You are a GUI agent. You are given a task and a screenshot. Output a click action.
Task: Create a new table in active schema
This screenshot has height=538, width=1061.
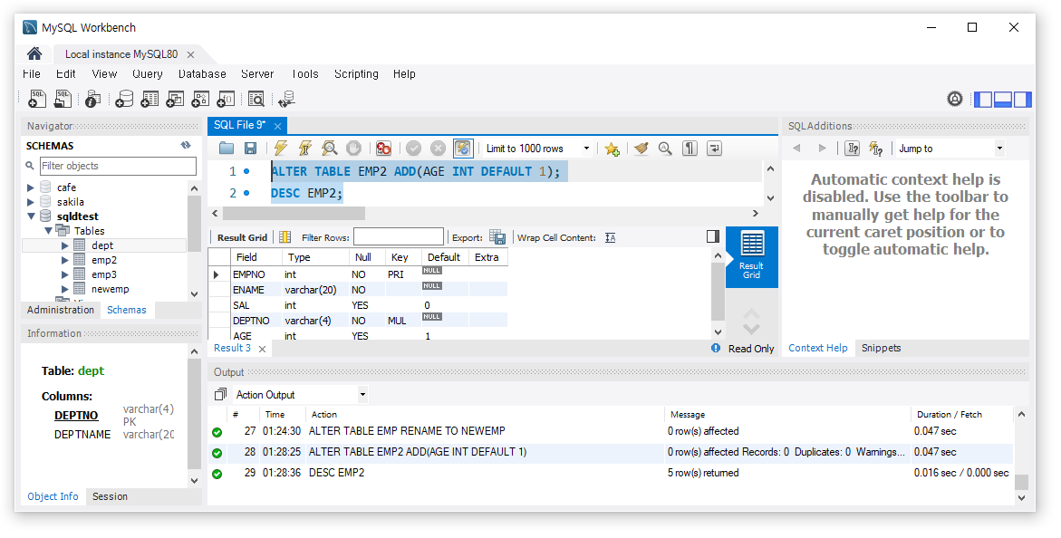pyautogui.click(x=150, y=99)
